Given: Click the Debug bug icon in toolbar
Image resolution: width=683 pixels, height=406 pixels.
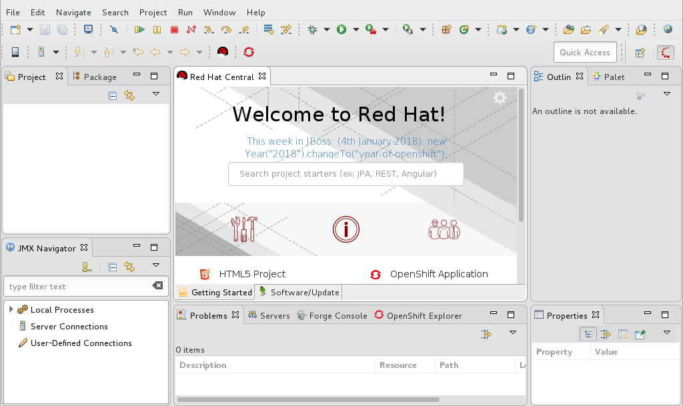Looking at the screenshot, I should (312, 29).
